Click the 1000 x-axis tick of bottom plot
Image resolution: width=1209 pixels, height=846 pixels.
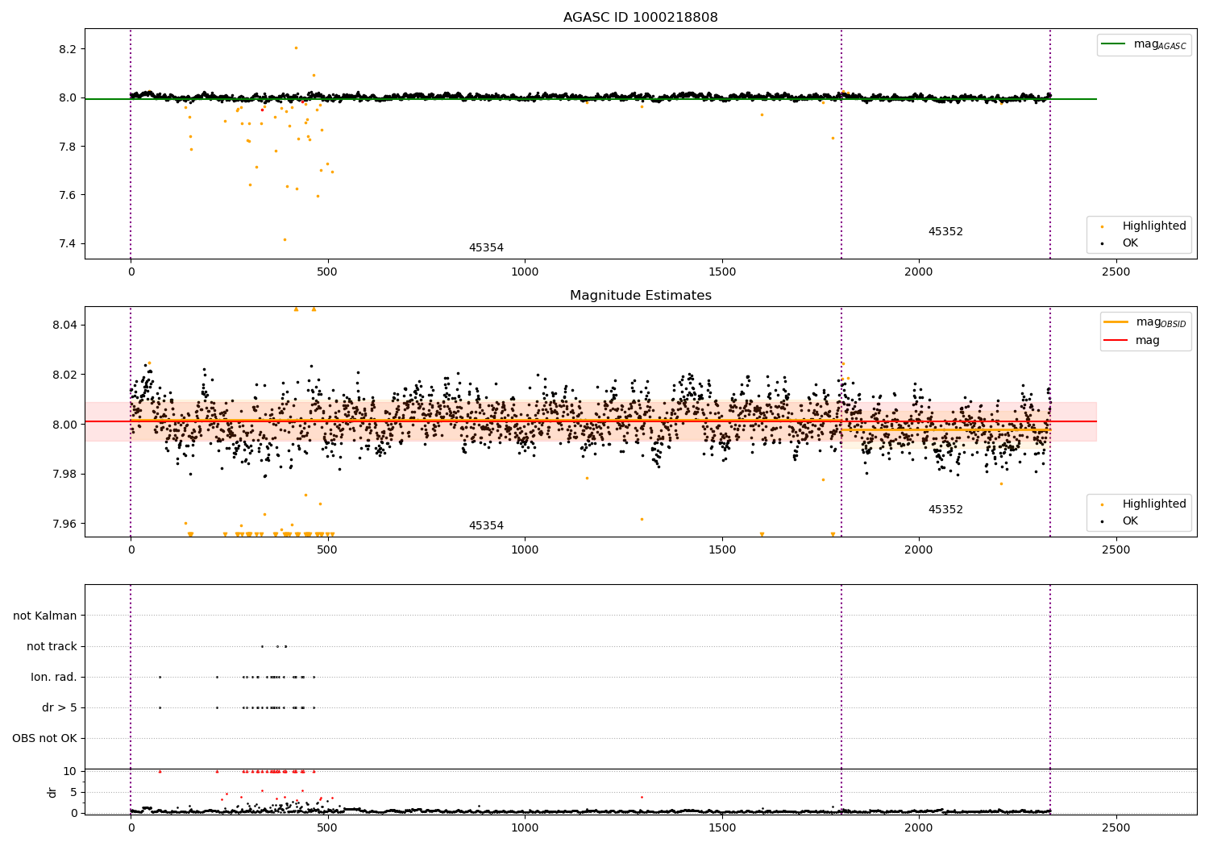(525, 828)
